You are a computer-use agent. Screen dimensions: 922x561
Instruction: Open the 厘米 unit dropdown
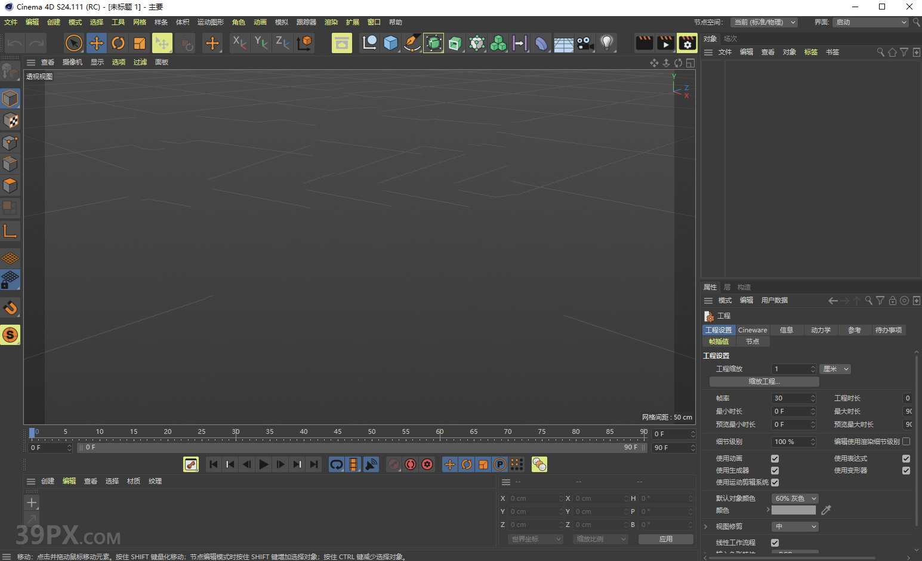pos(835,369)
